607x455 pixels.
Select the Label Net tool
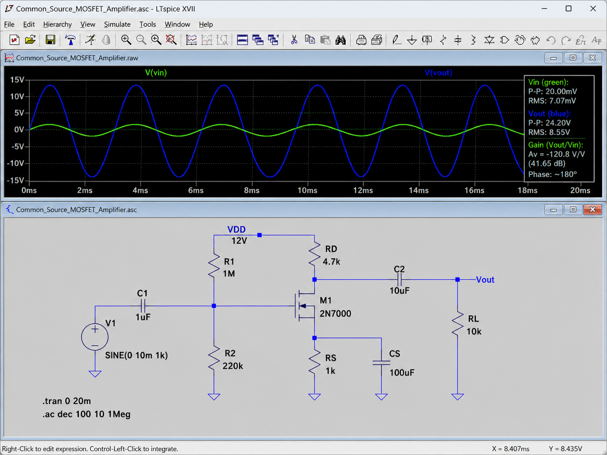tap(427, 40)
